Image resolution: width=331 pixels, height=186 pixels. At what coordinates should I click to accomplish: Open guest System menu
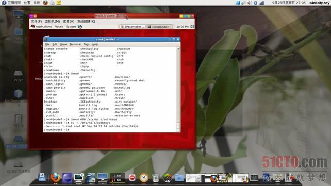[x=71, y=27]
